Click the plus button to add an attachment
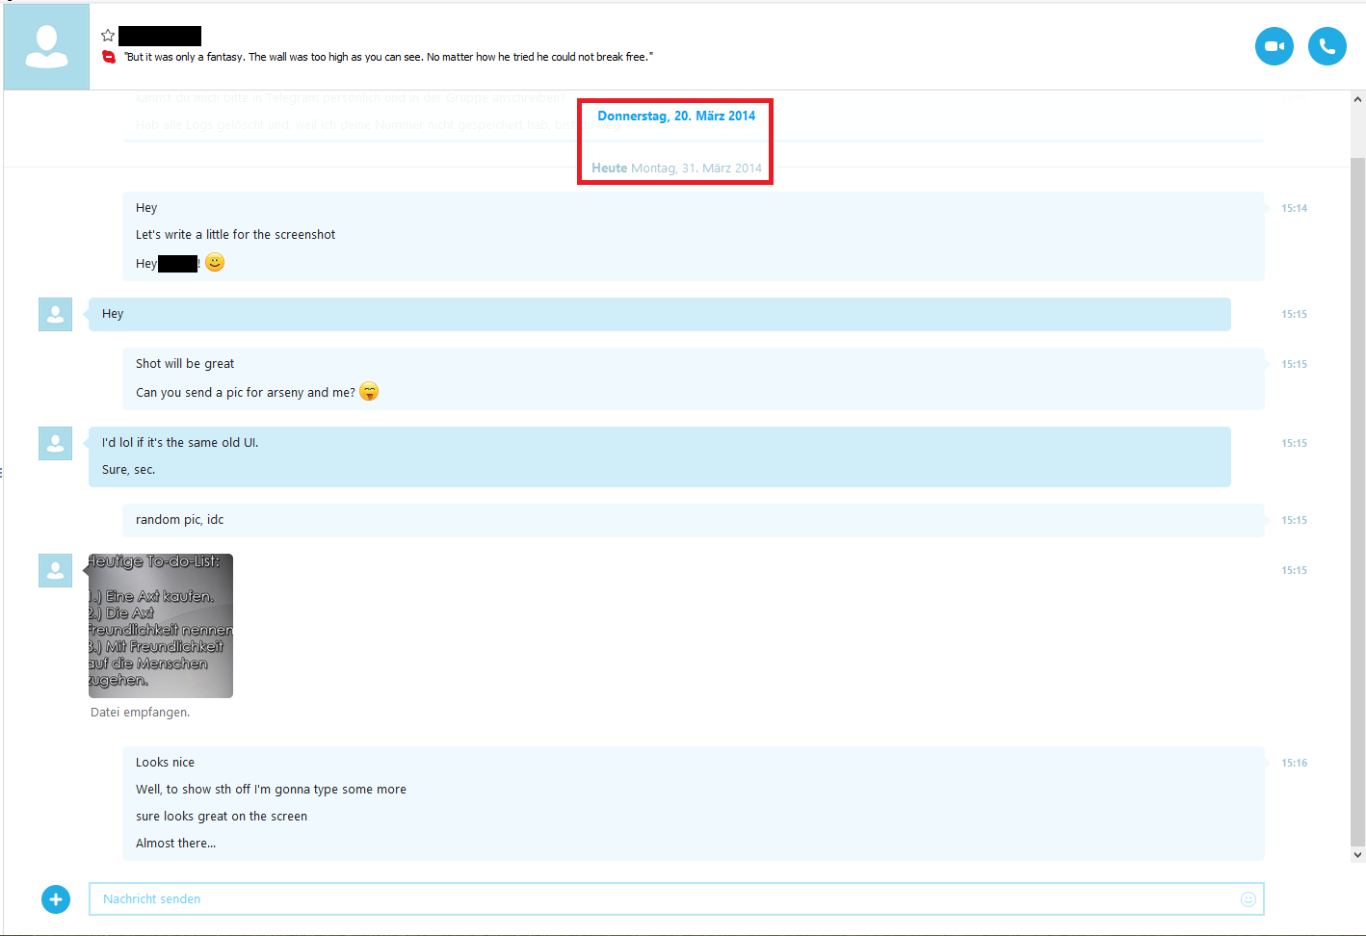The width and height of the screenshot is (1366, 936). pos(56,899)
